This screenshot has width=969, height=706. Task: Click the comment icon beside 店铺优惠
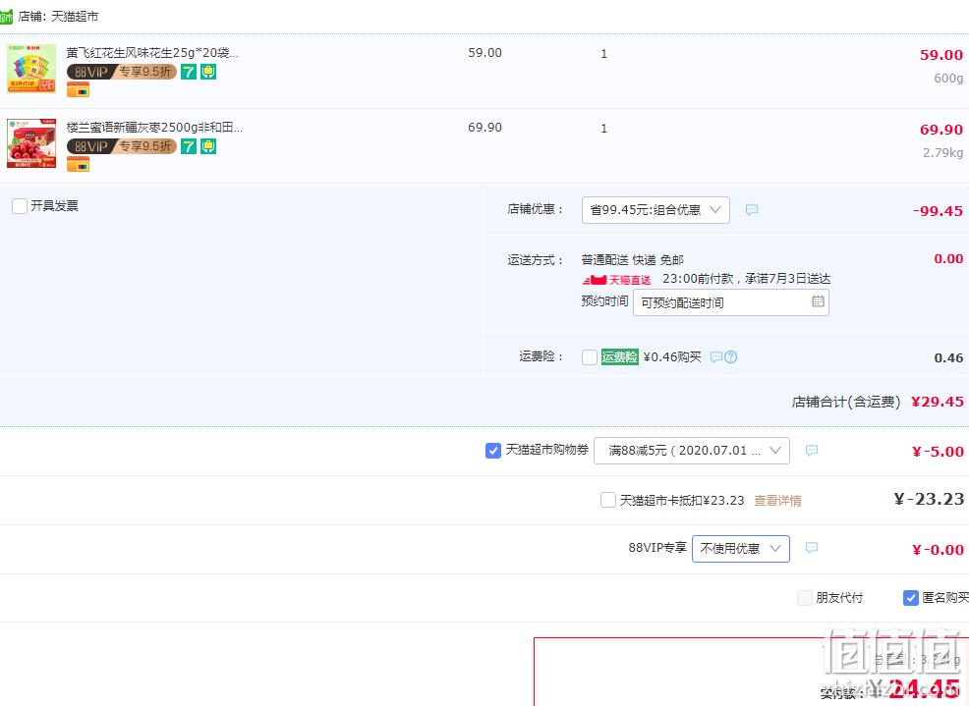coord(752,210)
